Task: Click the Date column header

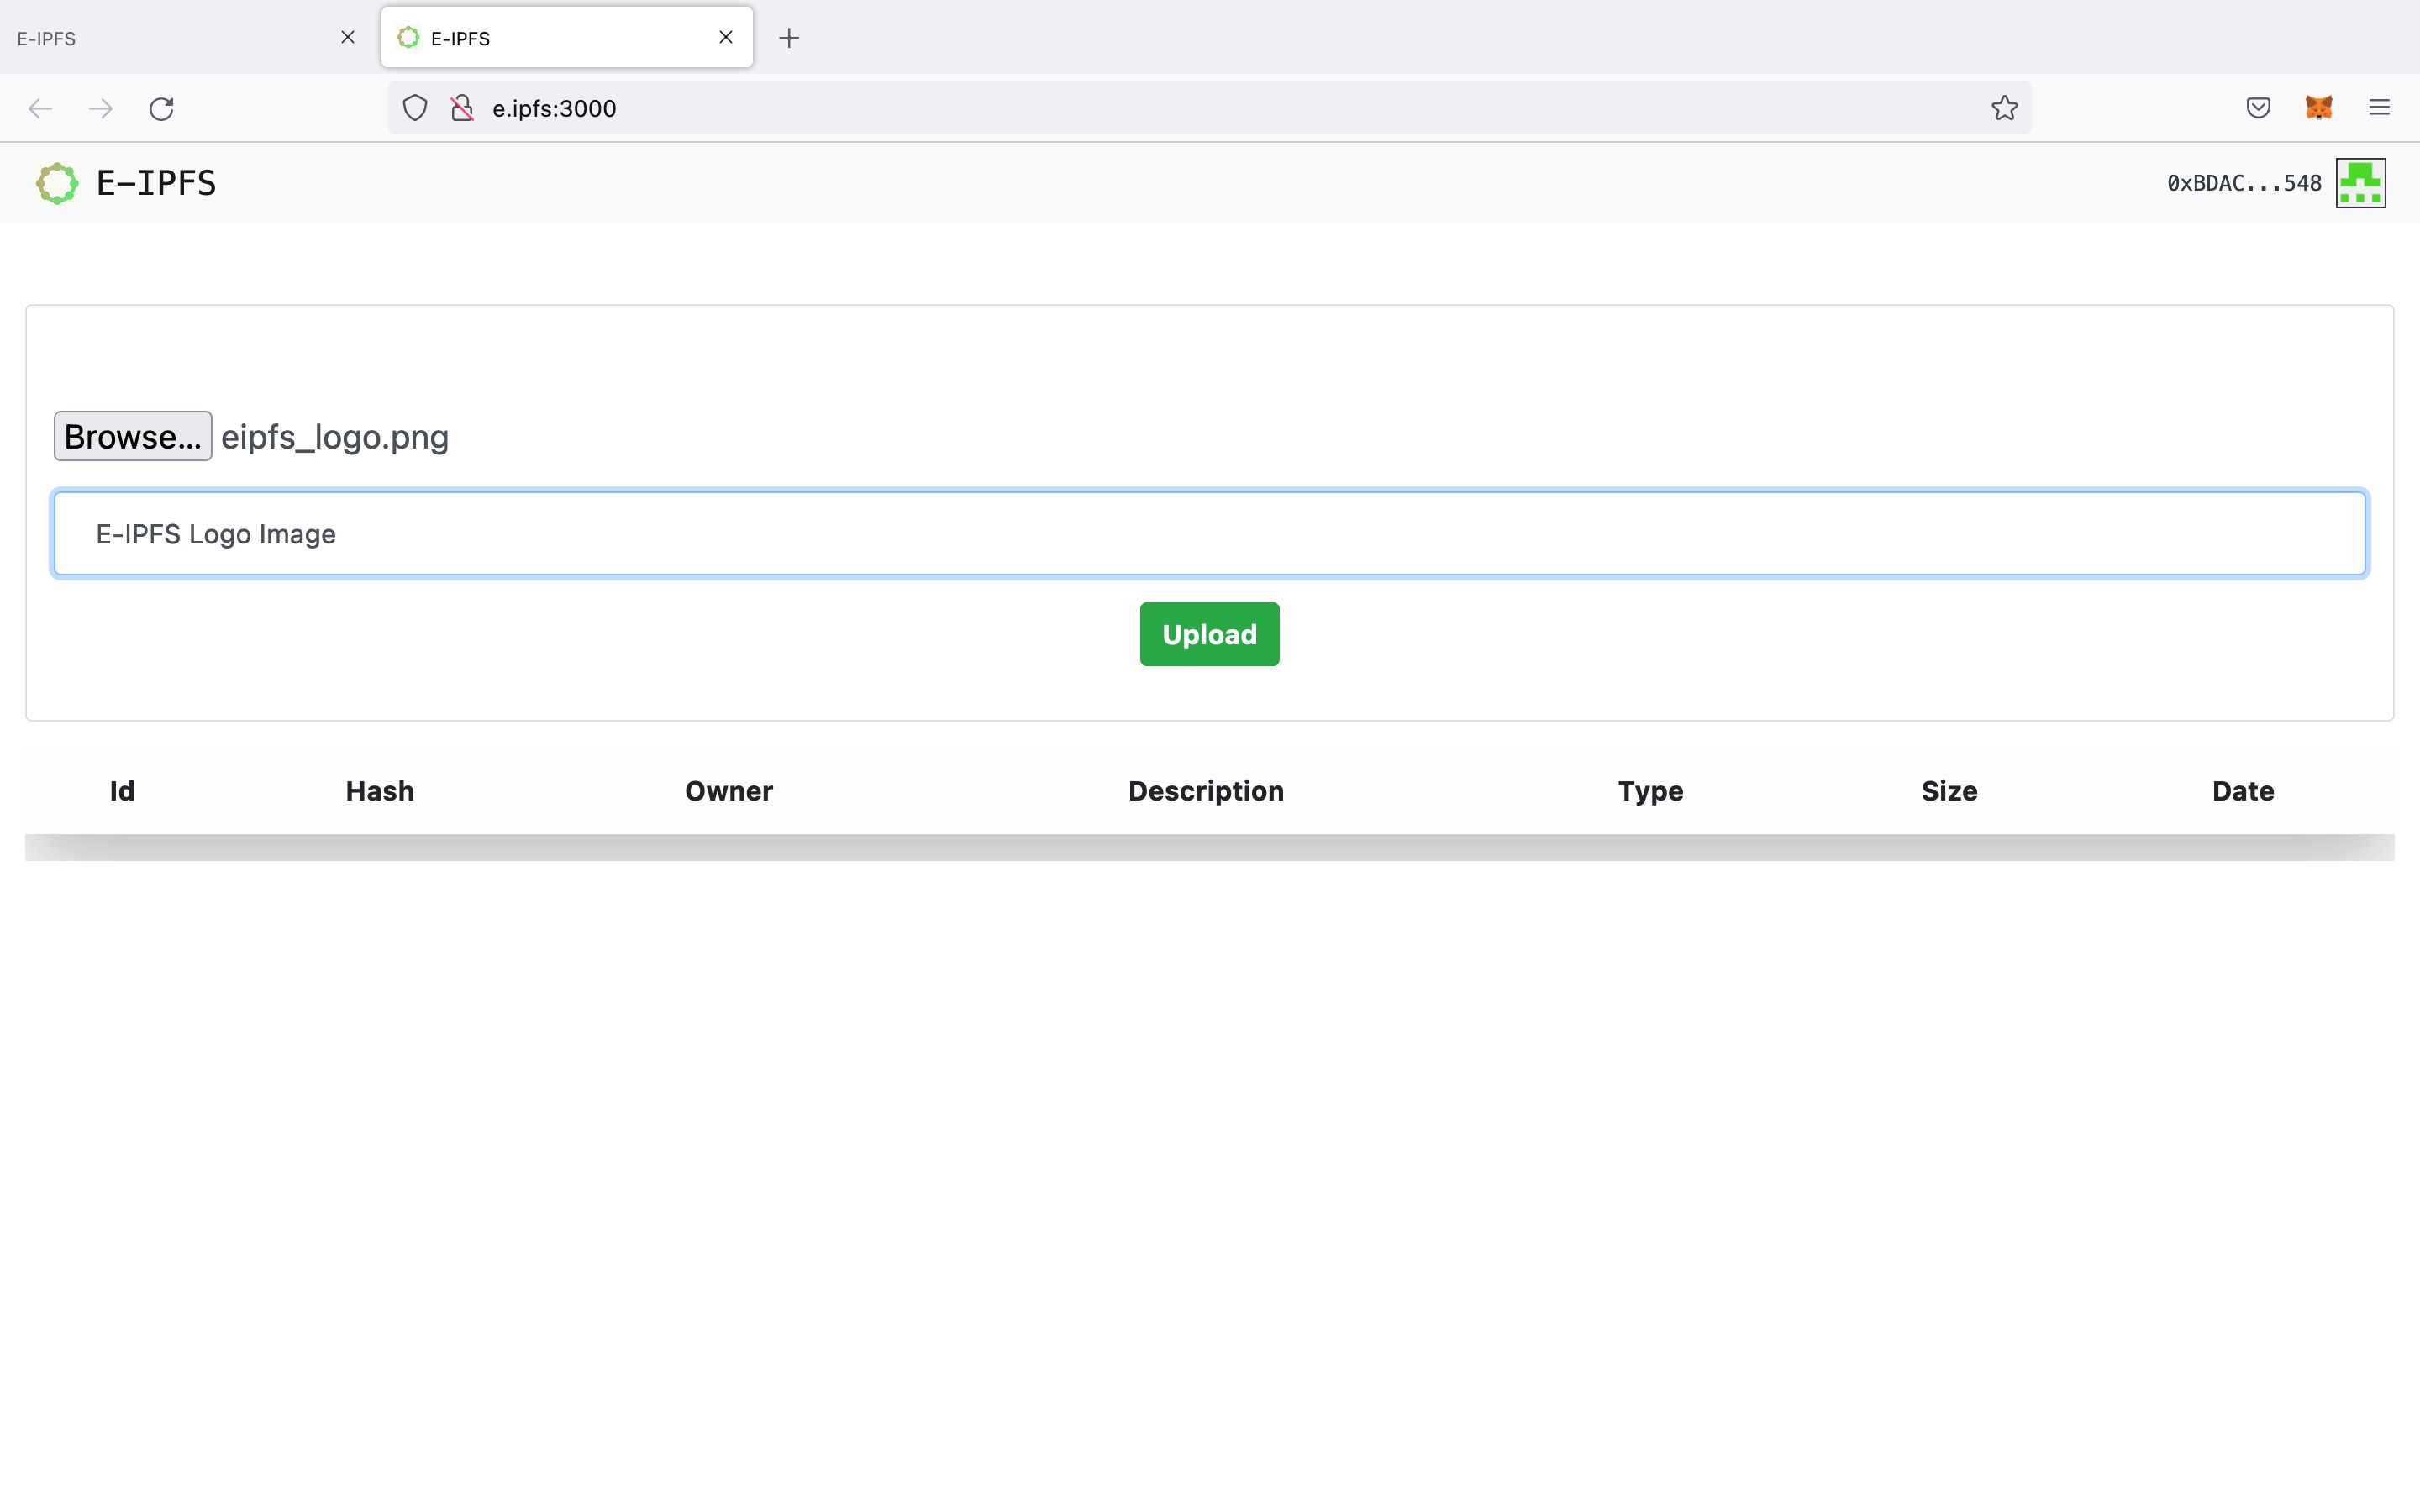Action: tap(2243, 791)
